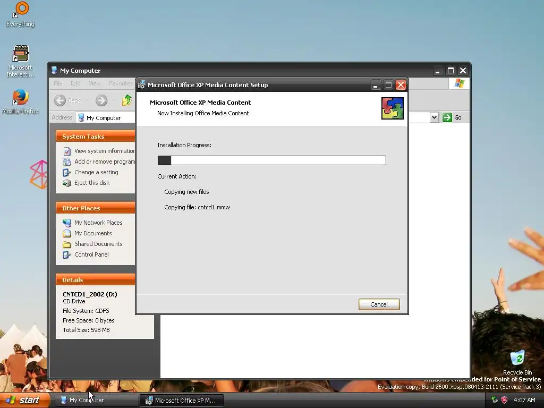Viewport: 544px width, 408px height.
Task: Select 'Total Size: 598 MB' text
Action: (86, 330)
